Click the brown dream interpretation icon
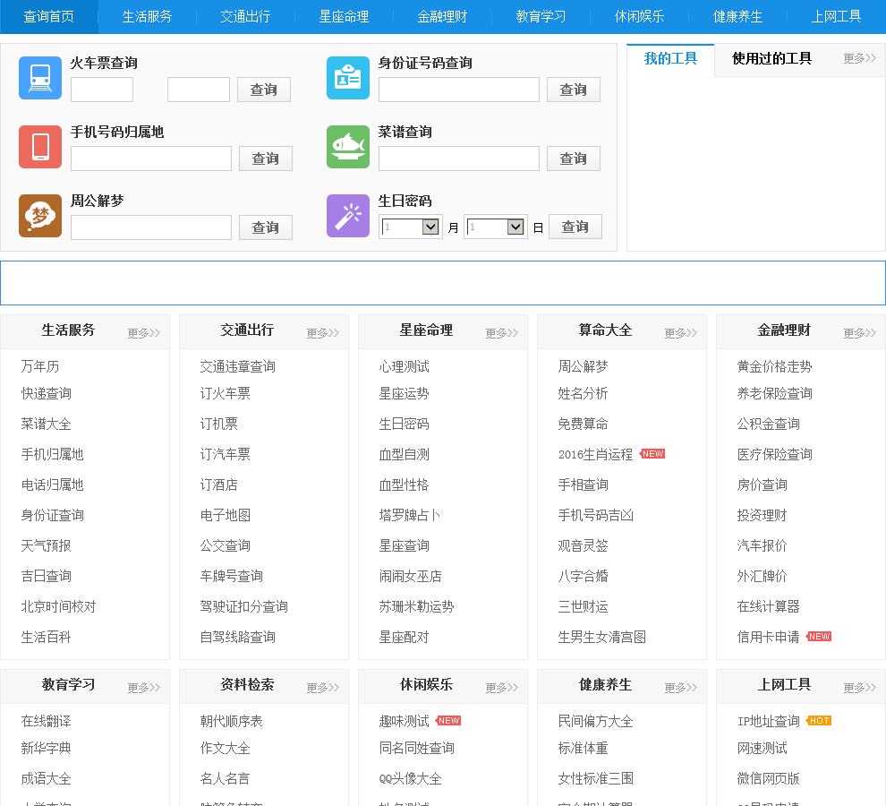This screenshot has height=806, width=886. [x=40, y=216]
